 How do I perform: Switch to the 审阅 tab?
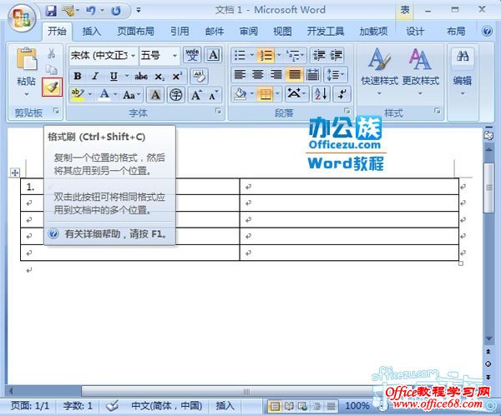pos(249,32)
